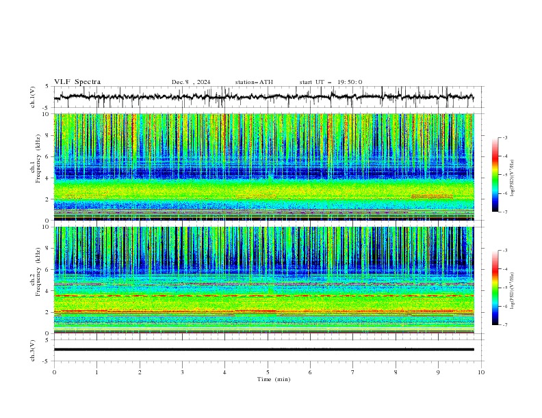The width and height of the screenshot is (542, 418).
Task: Click the "5" minute tick label on time axis
Action: [268, 372]
